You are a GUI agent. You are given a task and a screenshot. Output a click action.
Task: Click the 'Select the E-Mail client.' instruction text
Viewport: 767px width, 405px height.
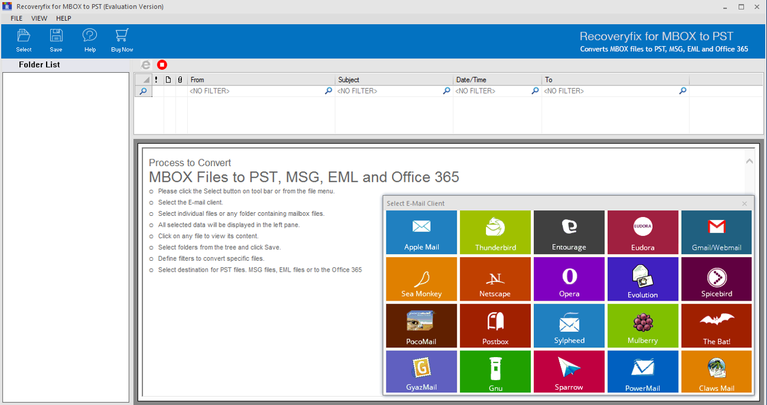[190, 202]
